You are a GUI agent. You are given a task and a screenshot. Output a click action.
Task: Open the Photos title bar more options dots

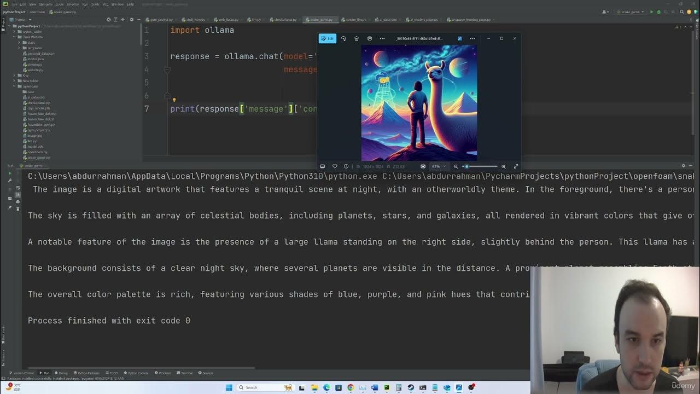pos(472,38)
